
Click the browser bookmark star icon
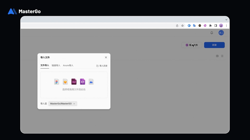pyautogui.click(x=182, y=26)
